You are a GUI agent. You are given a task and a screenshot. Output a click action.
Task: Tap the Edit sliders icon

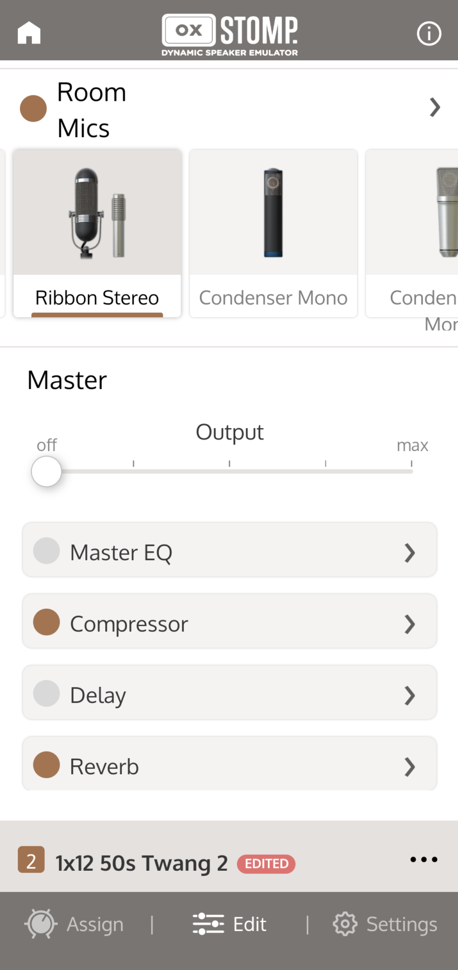(x=208, y=924)
